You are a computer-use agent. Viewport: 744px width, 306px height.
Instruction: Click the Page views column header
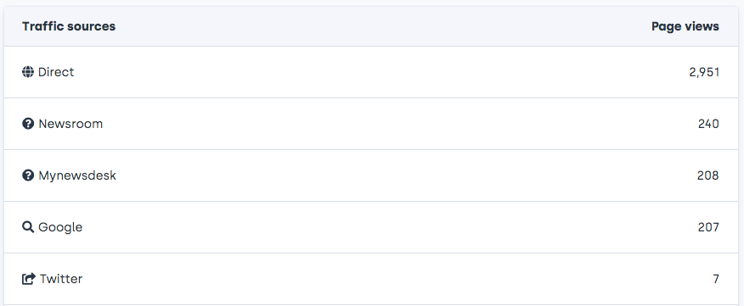[x=685, y=26]
